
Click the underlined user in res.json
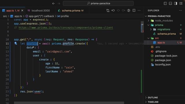click(x=38, y=92)
